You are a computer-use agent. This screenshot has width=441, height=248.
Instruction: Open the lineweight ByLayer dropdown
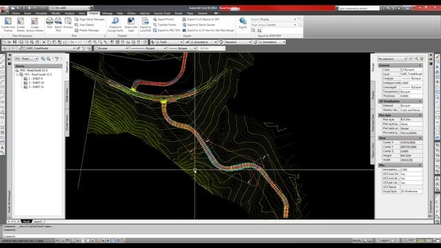[x=182, y=48]
